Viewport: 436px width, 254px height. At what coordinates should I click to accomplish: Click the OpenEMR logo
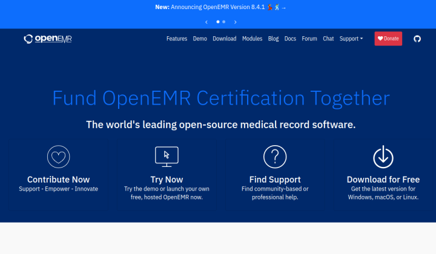pos(48,39)
